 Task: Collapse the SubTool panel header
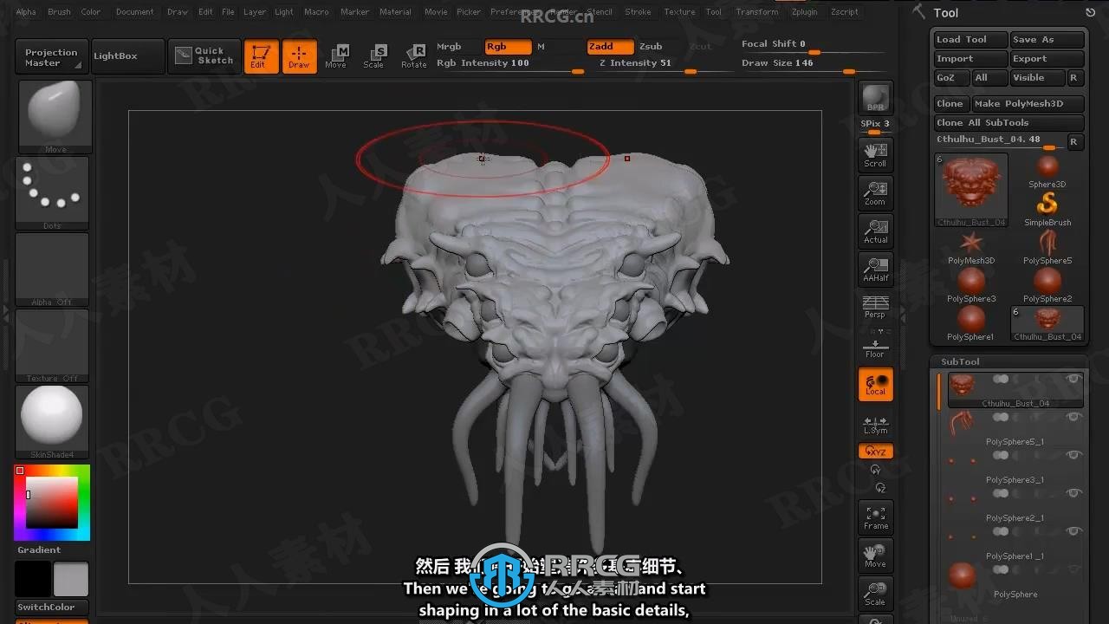(x=960, y=361)
